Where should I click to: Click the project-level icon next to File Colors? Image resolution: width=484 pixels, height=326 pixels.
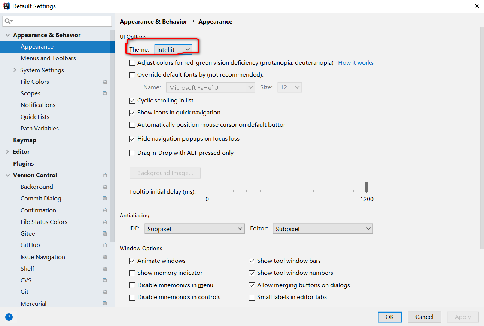104,82
